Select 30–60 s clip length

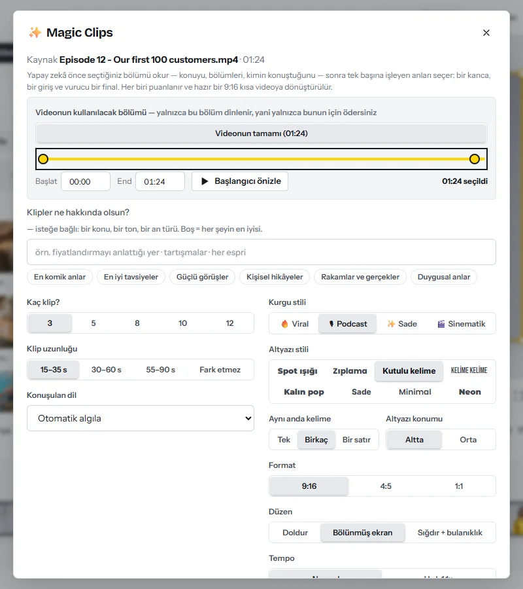point(107,370)
